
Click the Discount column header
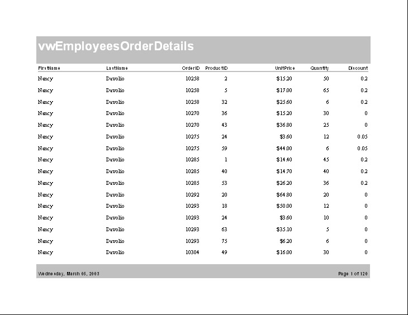tap(358, 68)
